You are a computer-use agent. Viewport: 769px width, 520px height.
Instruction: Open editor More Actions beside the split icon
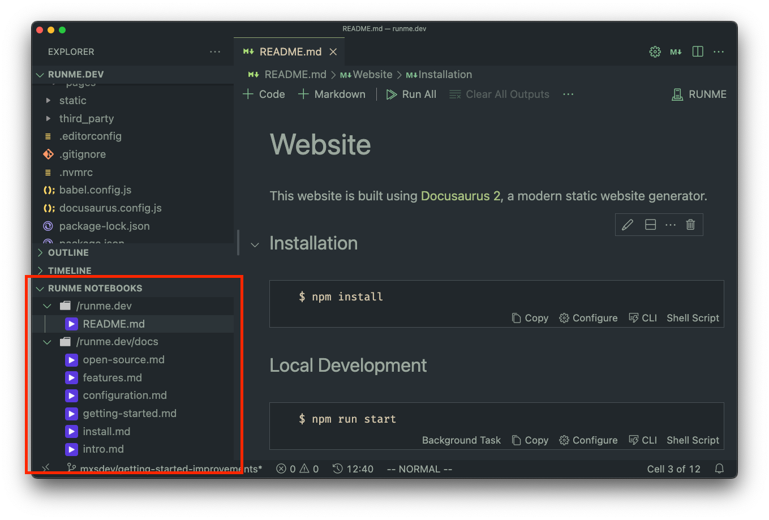[x=719, y=51]
